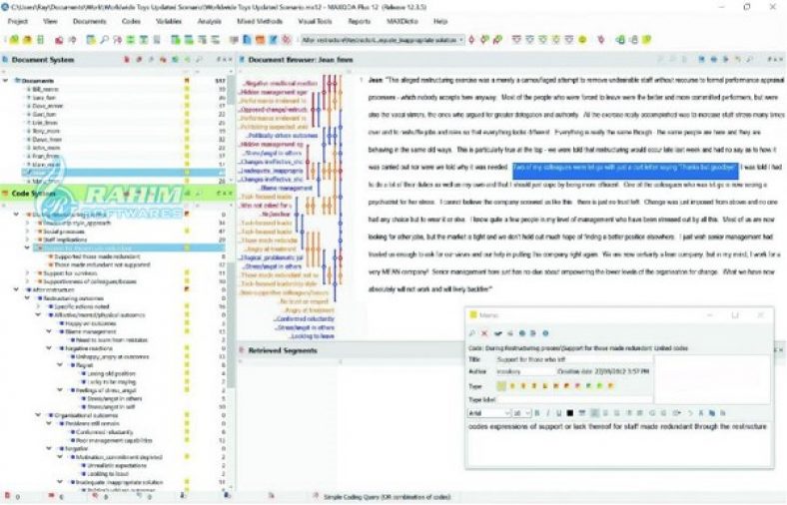Collapse the Documents root folder
The width and height of the screenshot is (787, 505).
click(6, 80)
